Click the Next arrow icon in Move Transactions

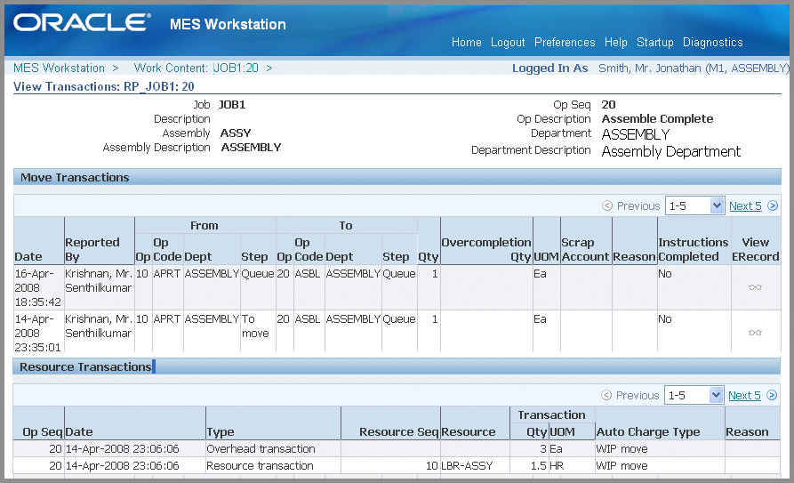tap(773, 205)
